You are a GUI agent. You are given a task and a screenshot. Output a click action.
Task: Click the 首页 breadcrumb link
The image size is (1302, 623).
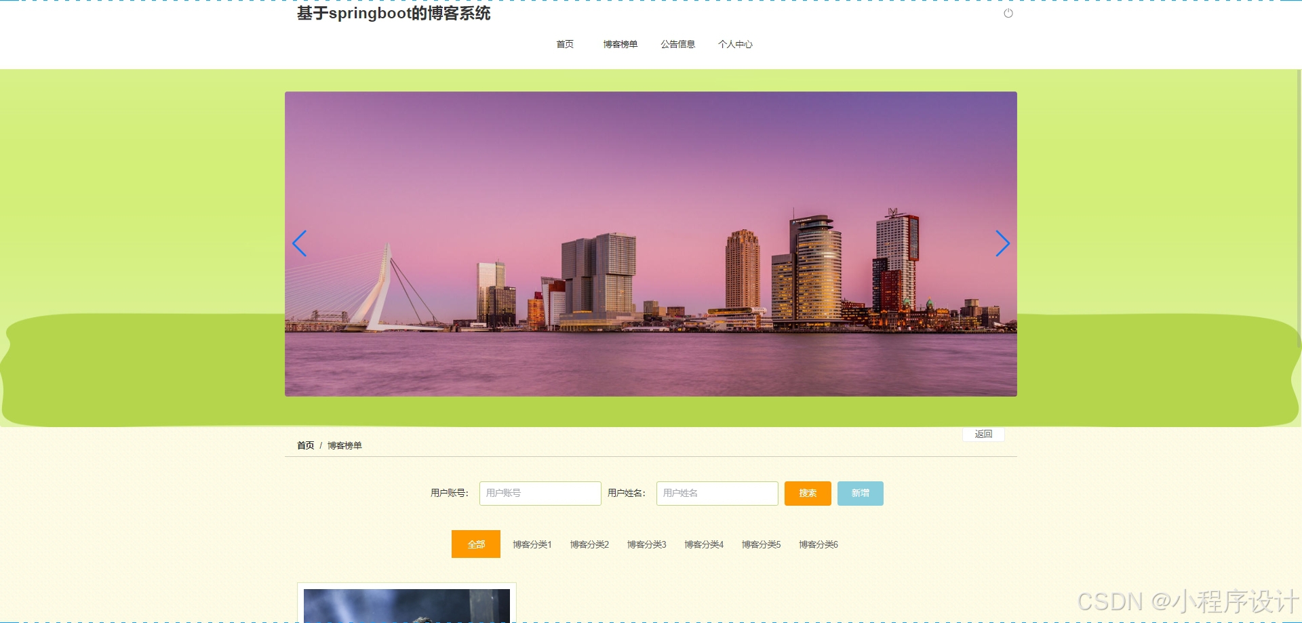306,445
